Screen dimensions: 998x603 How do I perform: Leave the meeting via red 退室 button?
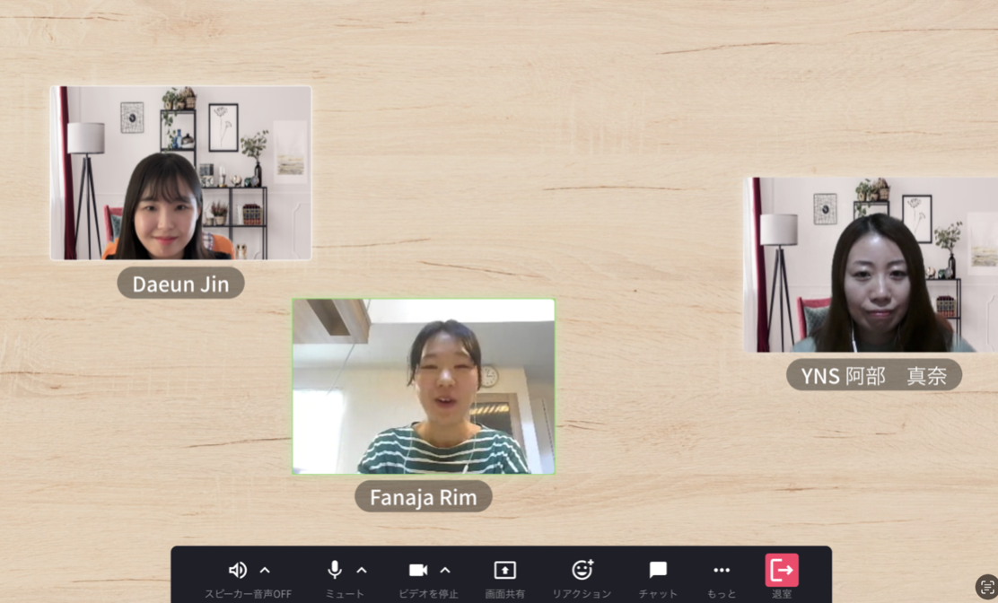tap(782, 570)
